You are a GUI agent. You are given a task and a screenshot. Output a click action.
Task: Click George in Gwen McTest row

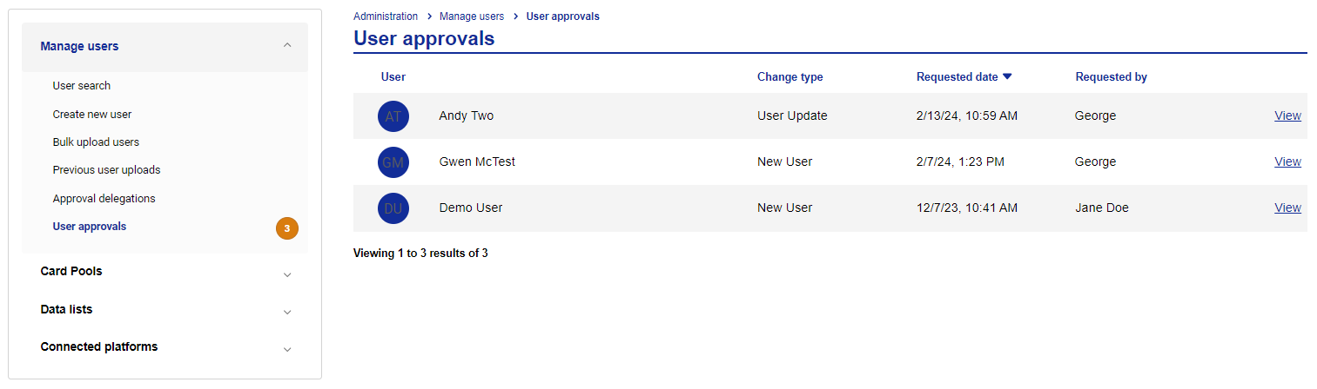pos(1095,162)
